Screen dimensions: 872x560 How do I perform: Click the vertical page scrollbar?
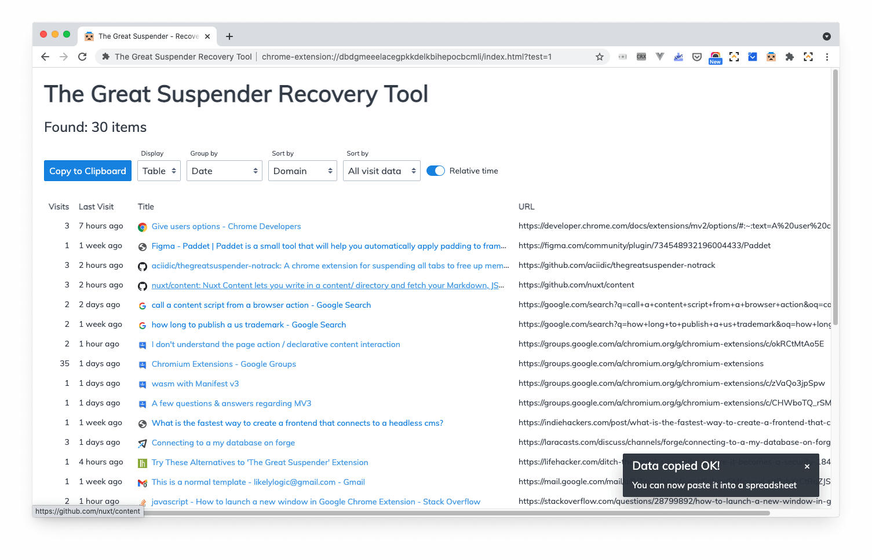point(835,197)
